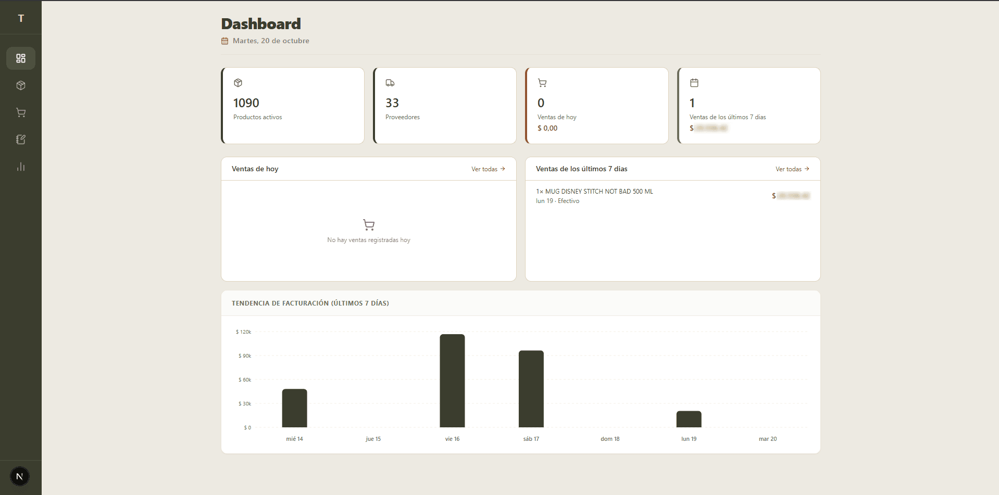The width and height of the screenshot is (999, 495).
Task: Click the Ventas de los últimos 7 días panel heading
Action: coord(582,169)
